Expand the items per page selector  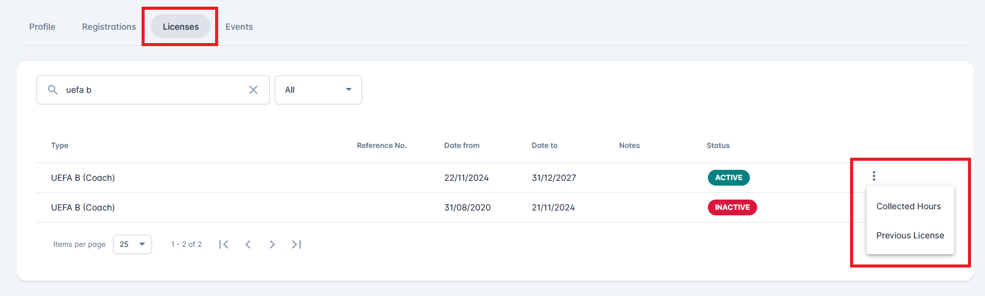[132, 244]
